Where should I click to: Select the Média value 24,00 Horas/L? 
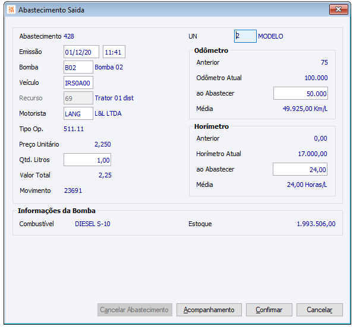pos(307,185)
